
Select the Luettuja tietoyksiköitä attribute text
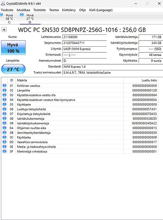tap(31, 109)
